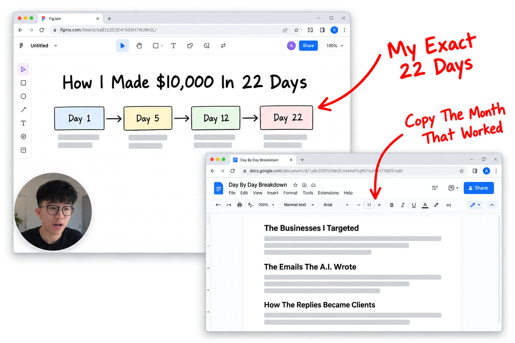Select the Text tool in FigJam top toolbar
The image size is (515, 343).
pos(173,46)
